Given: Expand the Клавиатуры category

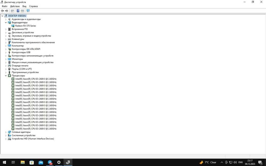Looking at the screenshot, I should [x=6, y=39].
